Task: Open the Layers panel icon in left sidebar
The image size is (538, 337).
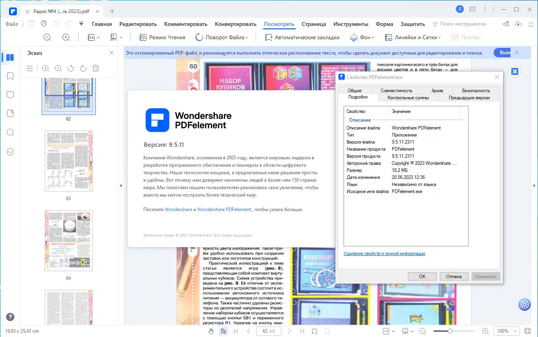Action: point(10,151)
